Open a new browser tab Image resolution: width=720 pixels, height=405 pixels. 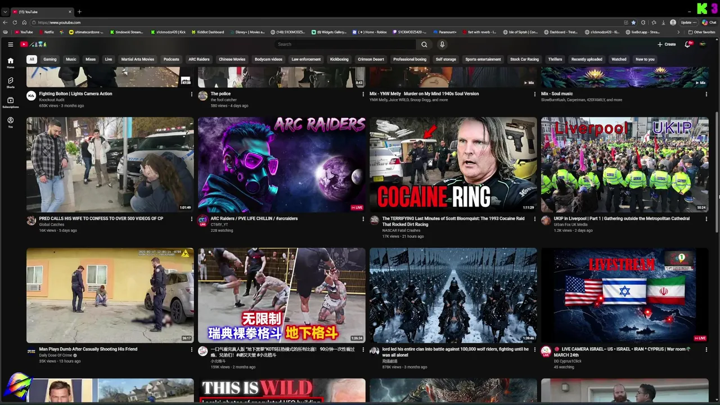[x=79, y=12]
